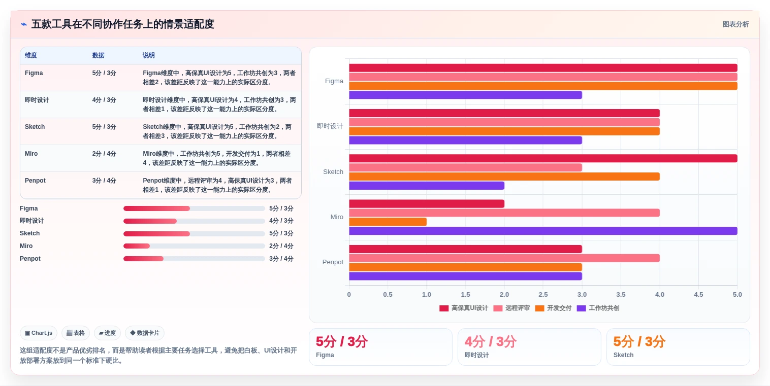
Task: Click Miro's purple 工作坊共创 bar in the chart
Action: click(x=543, y=231)
